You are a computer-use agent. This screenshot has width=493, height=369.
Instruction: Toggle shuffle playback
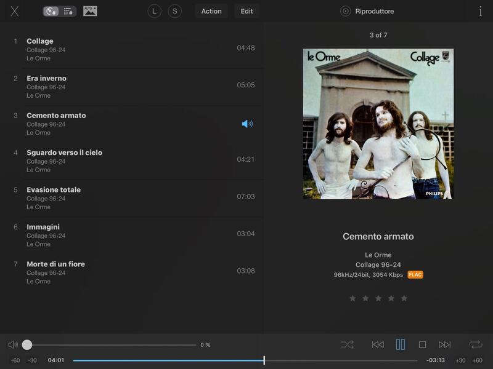347,345
